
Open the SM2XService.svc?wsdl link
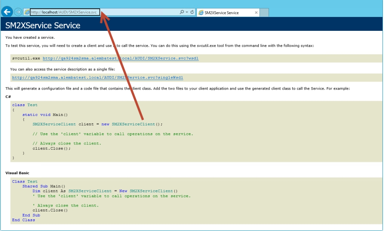pyautogui.click(x=120, y=58)
